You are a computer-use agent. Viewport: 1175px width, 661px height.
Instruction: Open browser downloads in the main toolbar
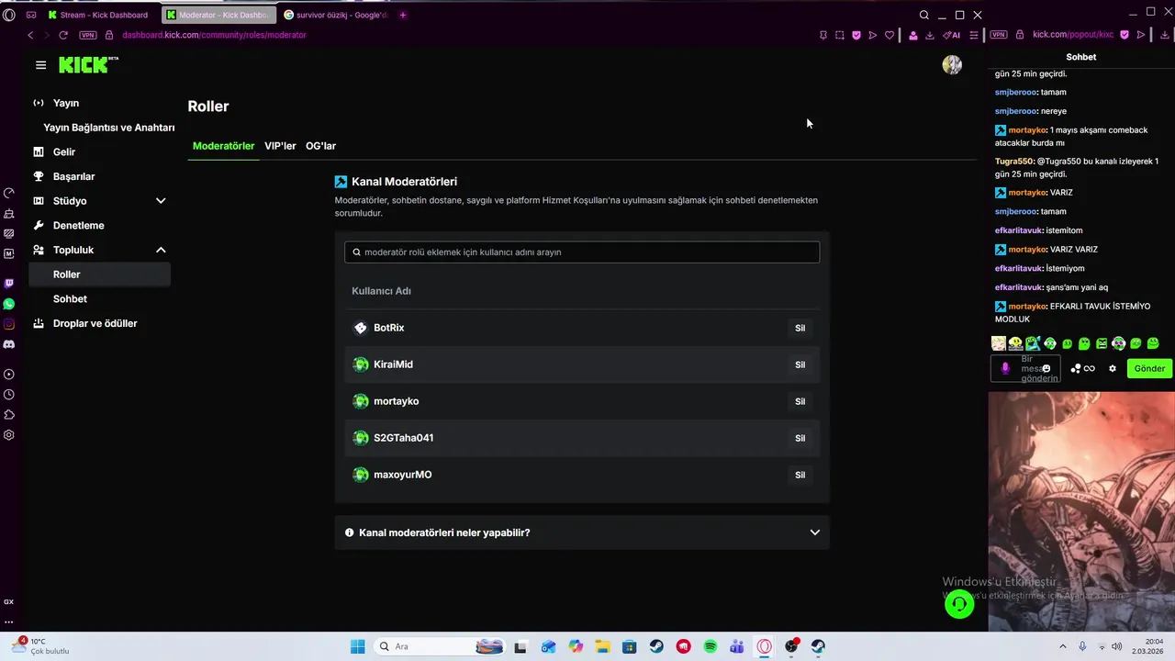[929, 35]
